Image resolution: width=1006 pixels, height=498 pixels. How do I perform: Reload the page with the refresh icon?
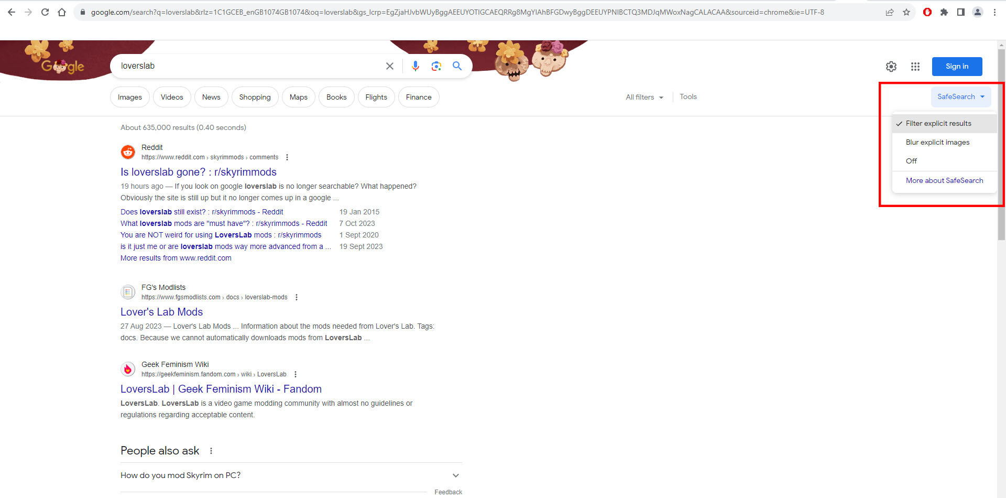(45, 12)
